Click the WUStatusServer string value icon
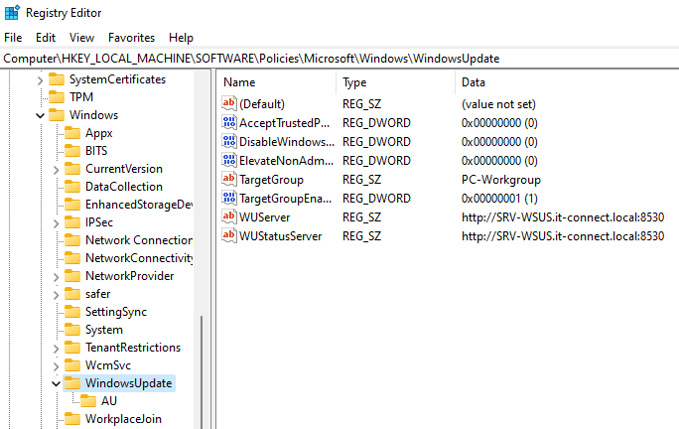This screenshot has width=679, height=429. 229,236
